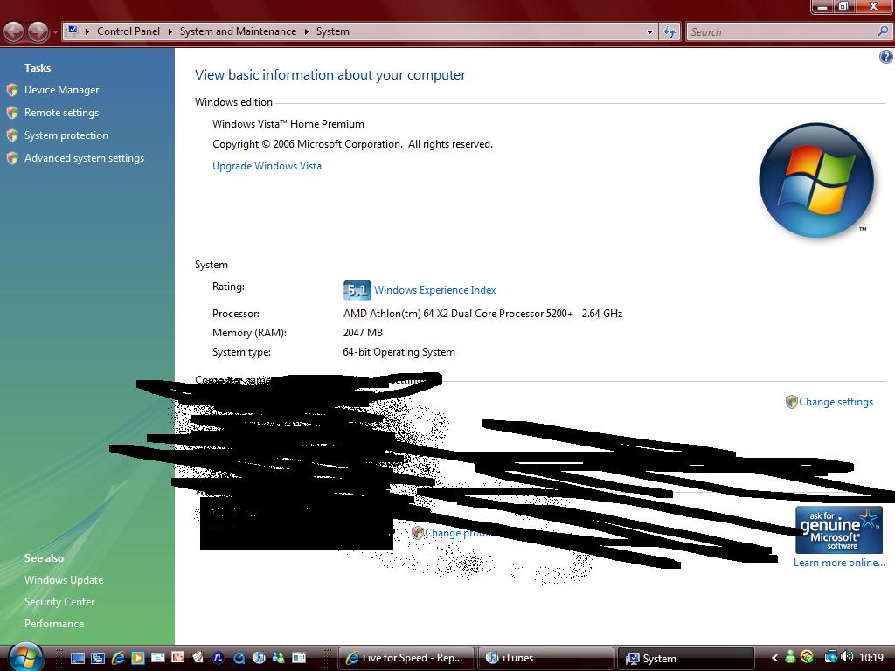Open the recent pages dropdown arrow

point(55,32)
